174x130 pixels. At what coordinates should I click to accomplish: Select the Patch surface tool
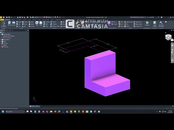point(121,24)
